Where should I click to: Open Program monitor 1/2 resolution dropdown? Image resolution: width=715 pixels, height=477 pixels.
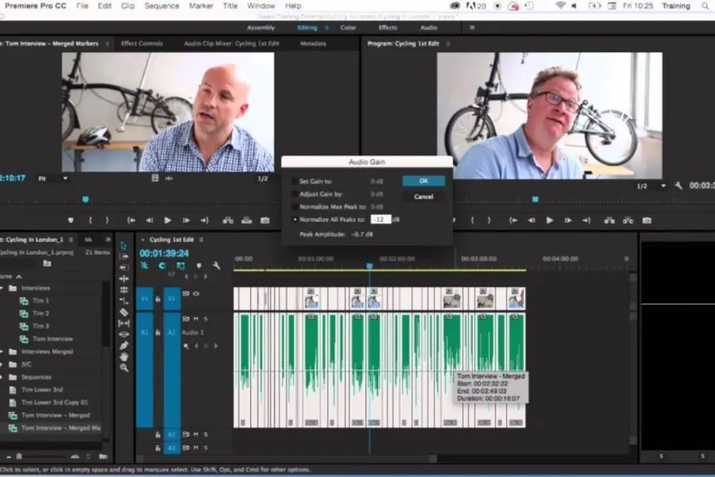pos(651,186)
